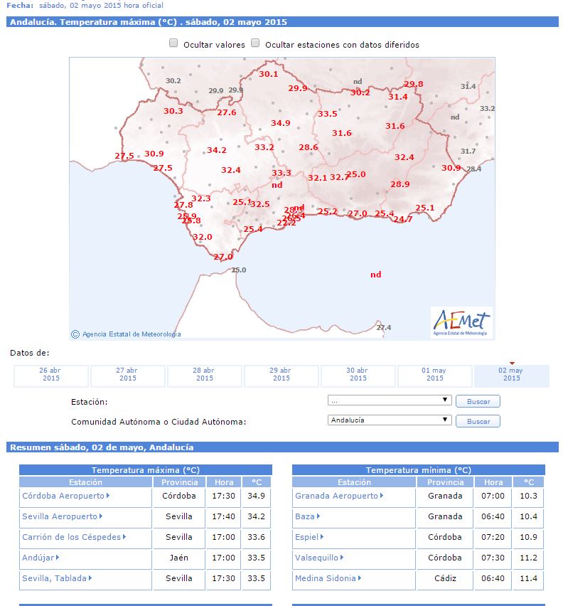
Task: Open the Estación dropdown
Action: point(390,400)
